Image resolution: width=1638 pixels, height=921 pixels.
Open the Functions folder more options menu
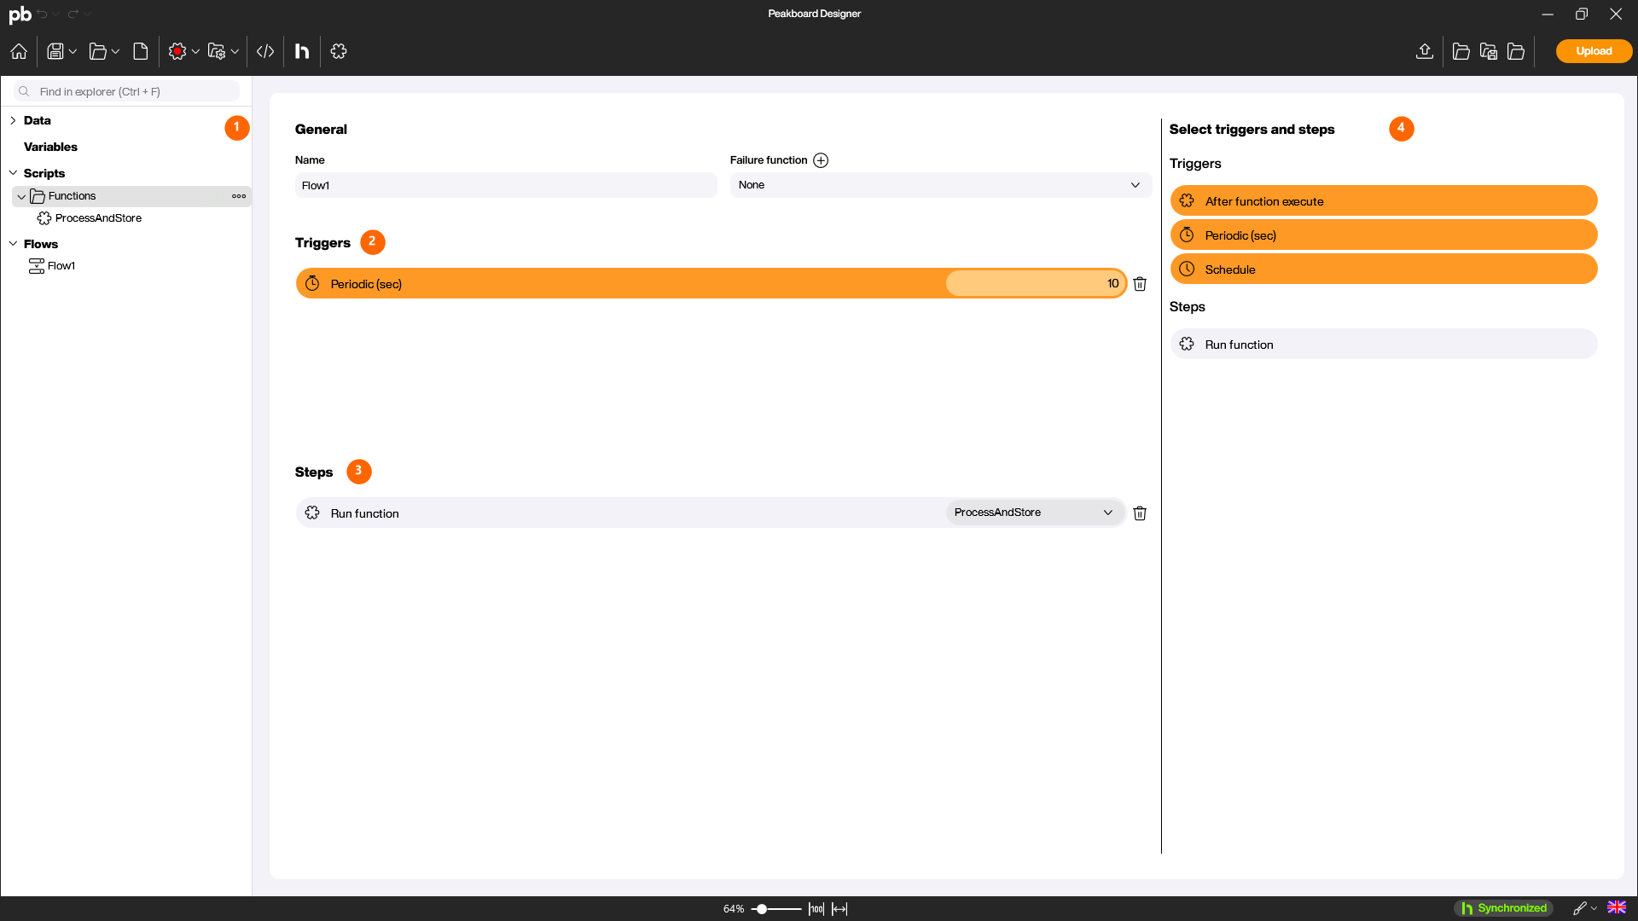tap(239, 196)
